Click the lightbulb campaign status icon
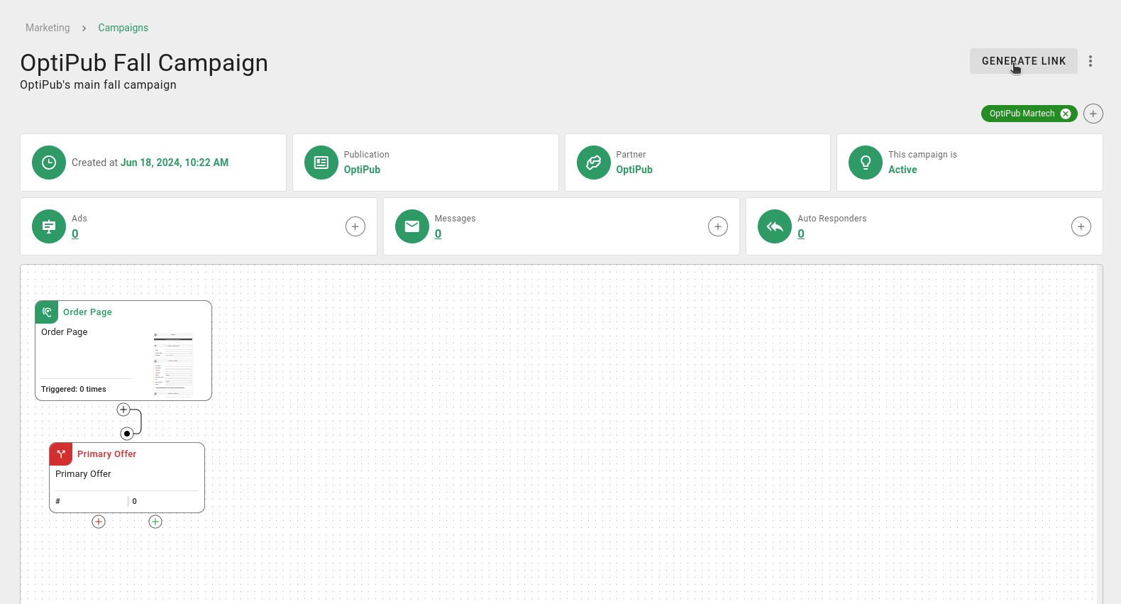1121x604 pixels. point(866,163)
